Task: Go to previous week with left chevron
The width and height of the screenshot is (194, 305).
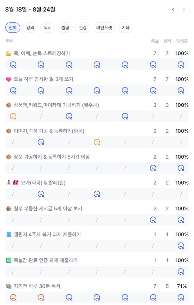Action: point(173,9)
